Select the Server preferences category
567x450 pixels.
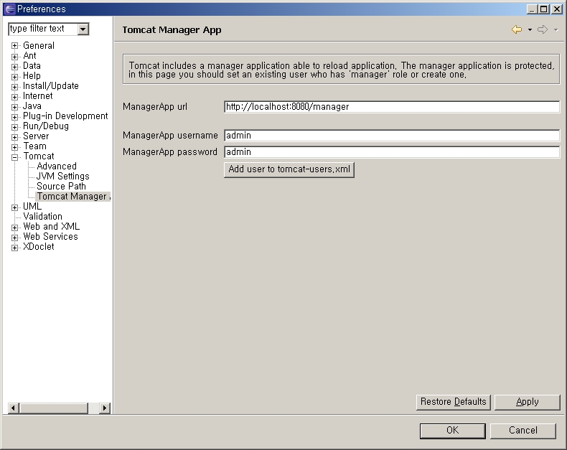tap(36, 136)
